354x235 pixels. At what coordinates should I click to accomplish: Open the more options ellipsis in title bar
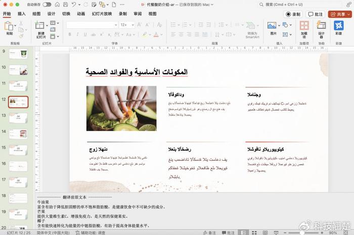[x=122, y=5]
